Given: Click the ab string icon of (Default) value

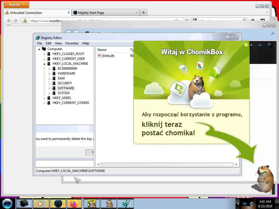Looking at the screenshot, I should pos(99,56).
